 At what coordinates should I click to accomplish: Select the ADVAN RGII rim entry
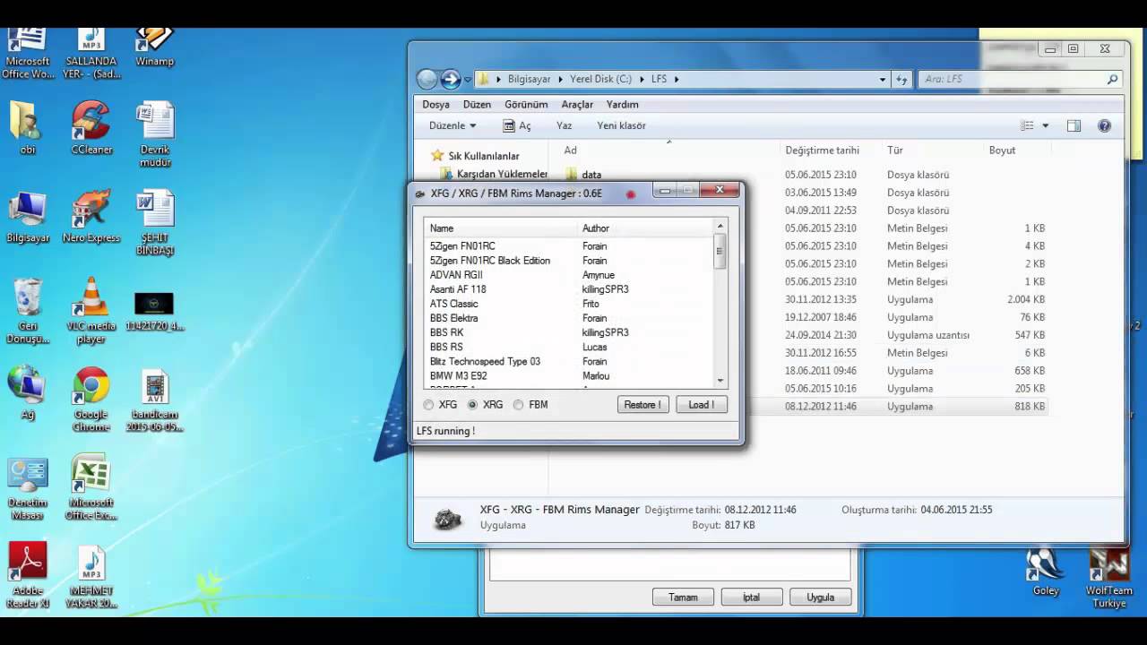click(456, 275)
